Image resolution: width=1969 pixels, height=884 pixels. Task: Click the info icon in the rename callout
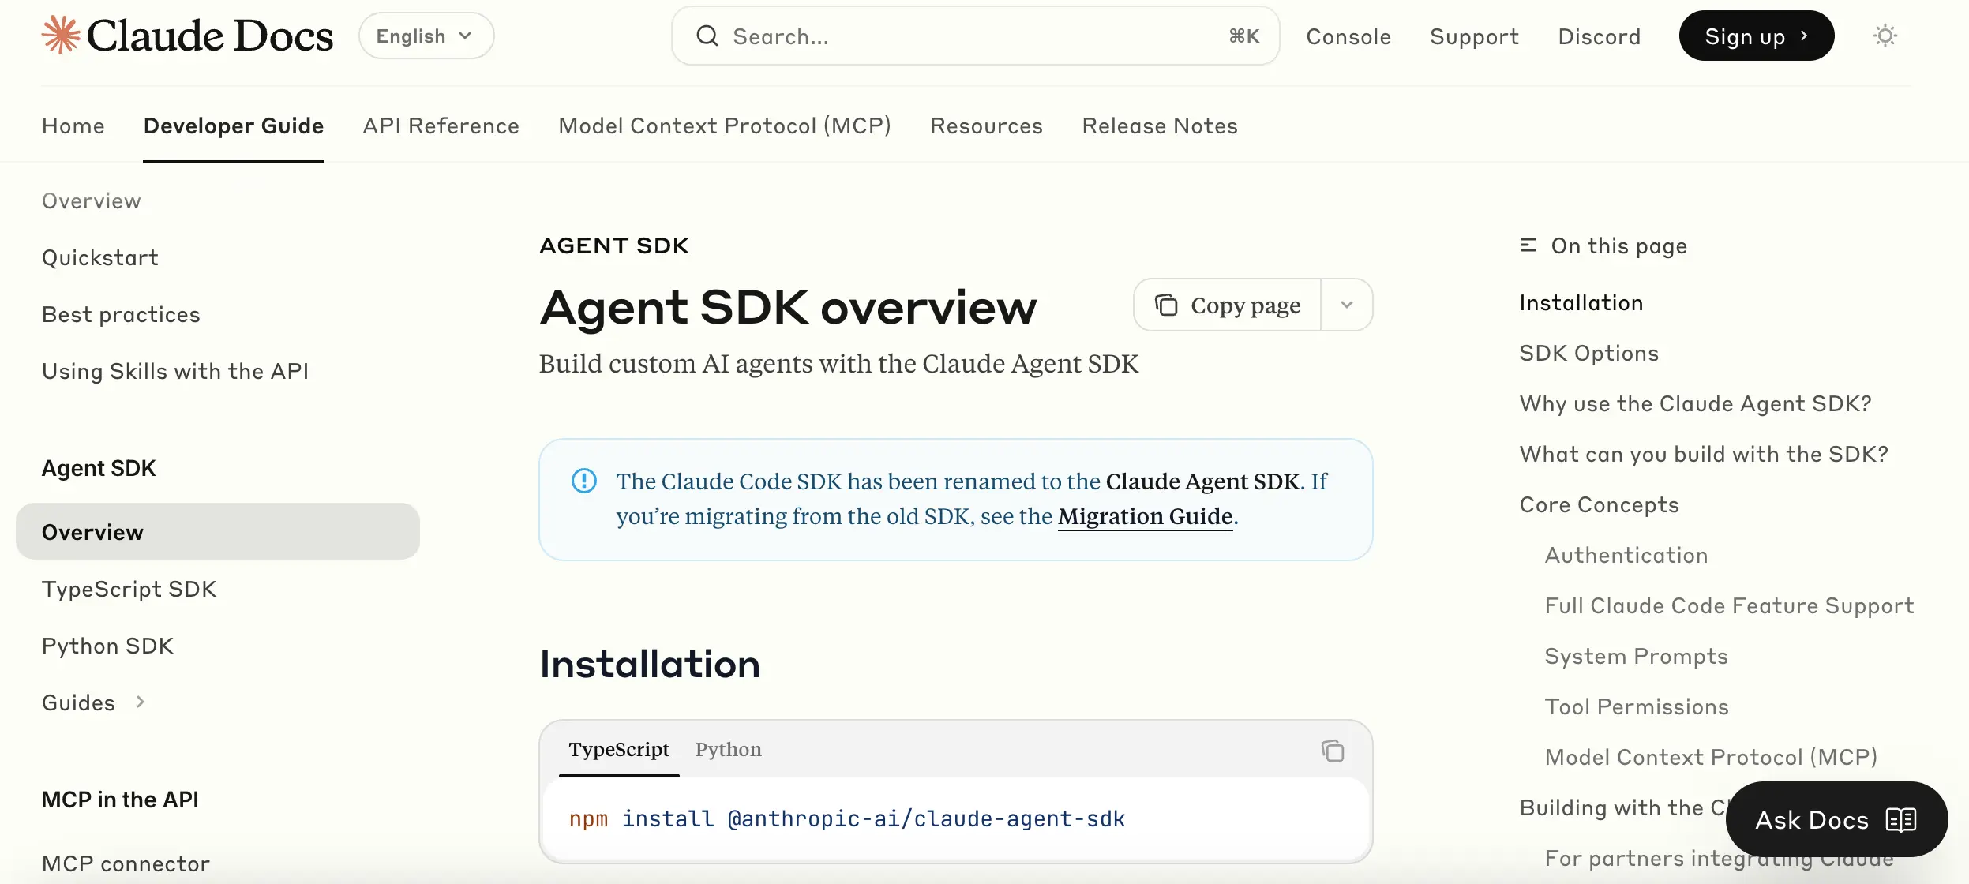click(583, 481)
